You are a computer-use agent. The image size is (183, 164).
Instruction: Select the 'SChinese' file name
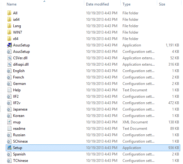tap(20, 141)
